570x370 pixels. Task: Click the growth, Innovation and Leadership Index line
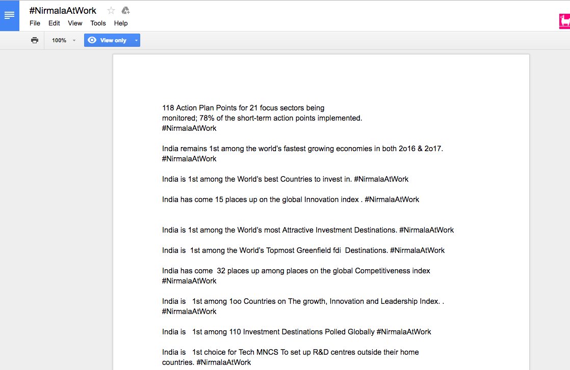pyautogui.click(x=303, y=301)
